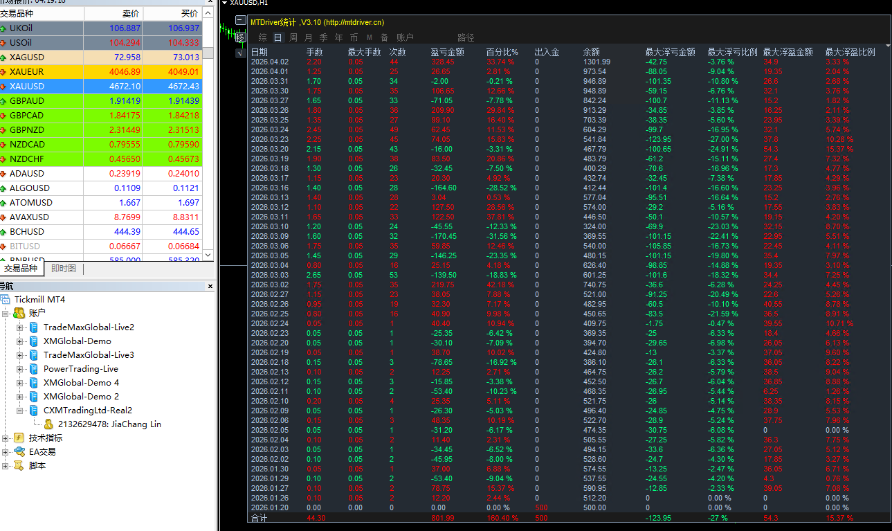Click the PowerTrading-Live server icon
Image resolution: width=892 pixels, height=531 pixels.
(33, 369)
